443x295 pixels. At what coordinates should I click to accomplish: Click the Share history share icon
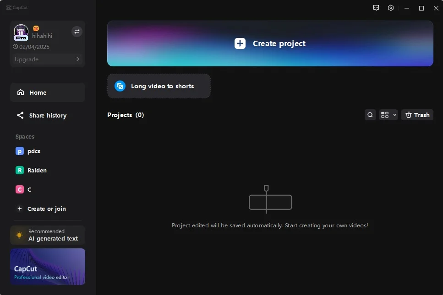click(x=20, y=115)
